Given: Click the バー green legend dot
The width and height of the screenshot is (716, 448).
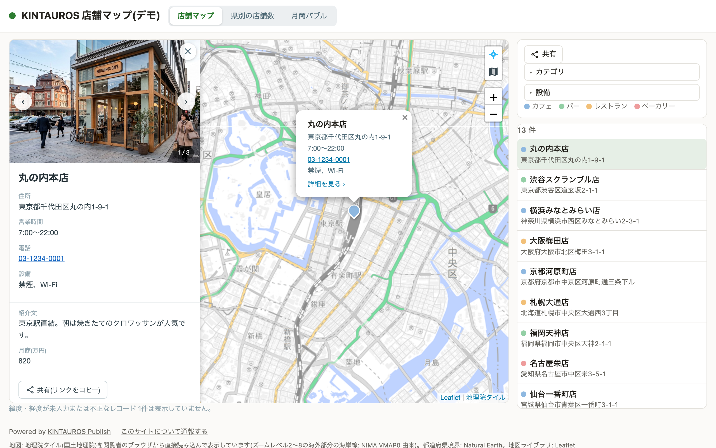Looking at the screenshot, I should (x=562, y=106).
